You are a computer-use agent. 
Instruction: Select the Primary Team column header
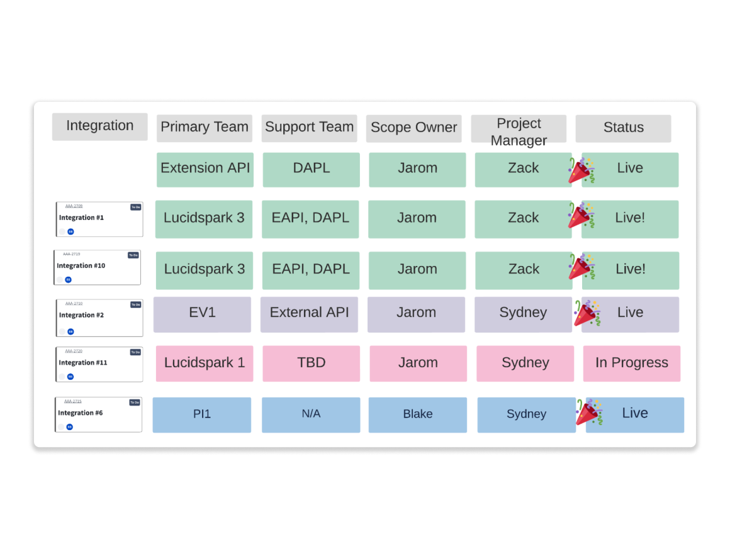click(205, 128)
